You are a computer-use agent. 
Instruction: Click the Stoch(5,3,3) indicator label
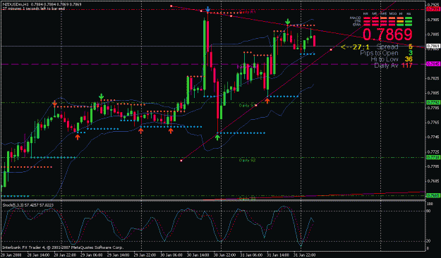(28, 205)
